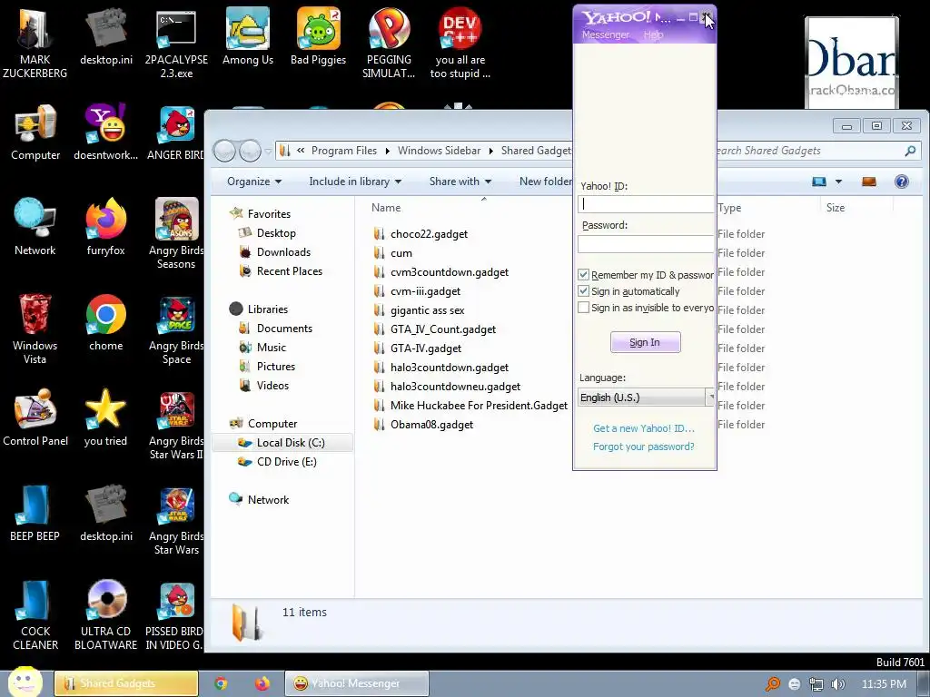The height and width of the screenshot is (697, 930).
Task: Expand the 'Include in library' dropdown
Action: pos(355,182)
